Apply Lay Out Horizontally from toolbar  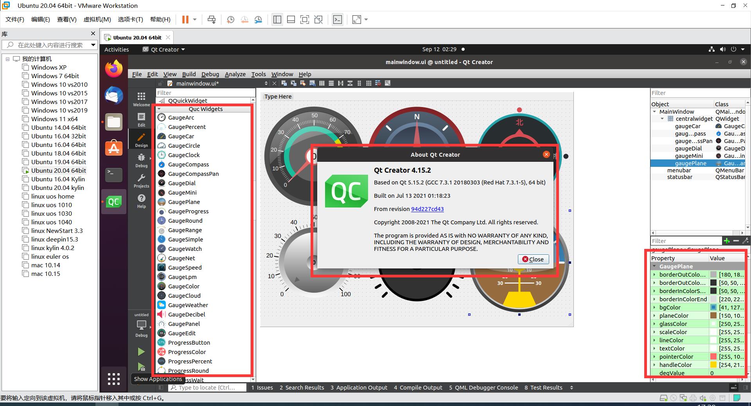click(x=322, y=83)
